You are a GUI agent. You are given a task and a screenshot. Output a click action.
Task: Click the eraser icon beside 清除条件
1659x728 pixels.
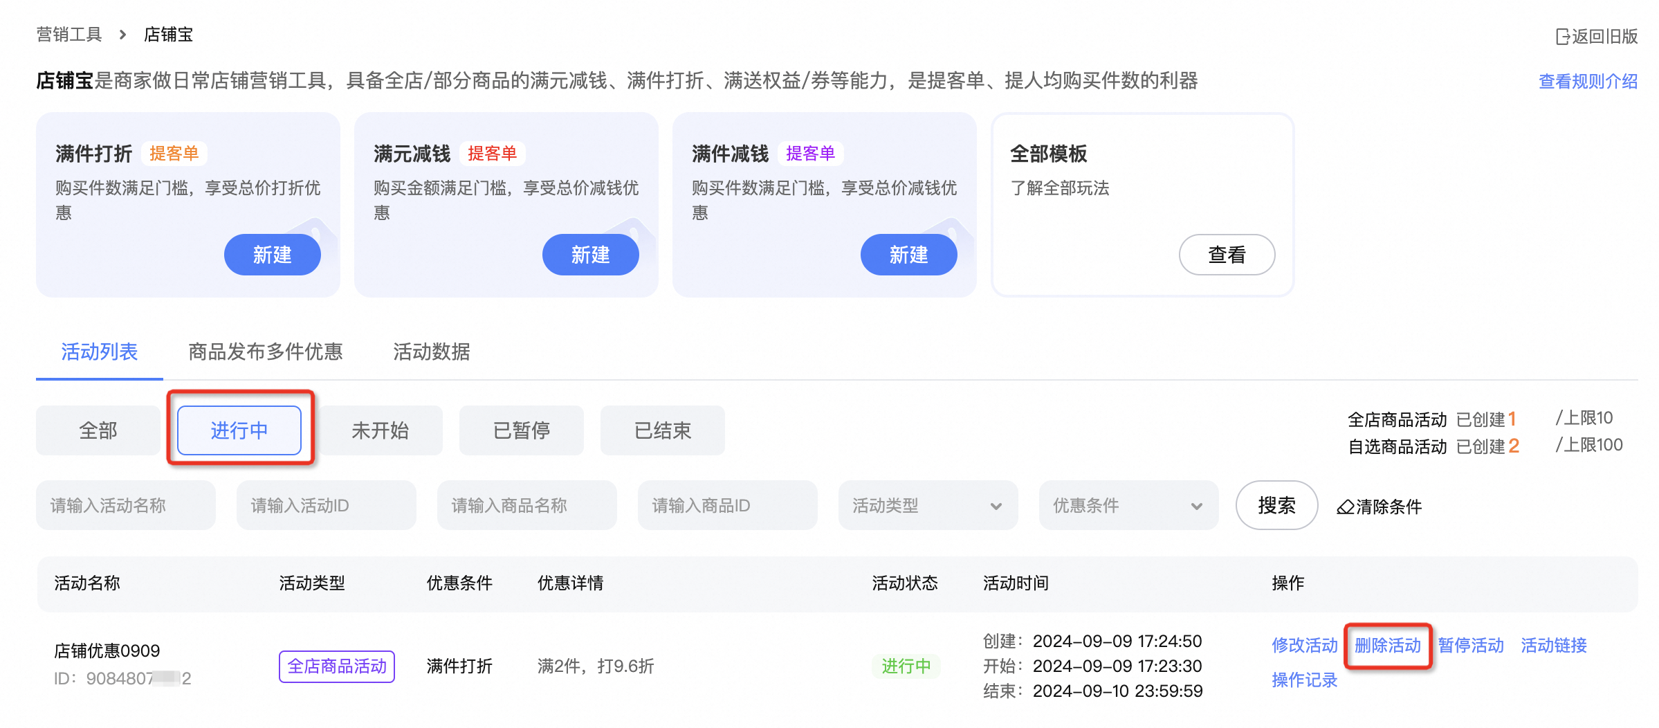click(x=1345, y=507)
